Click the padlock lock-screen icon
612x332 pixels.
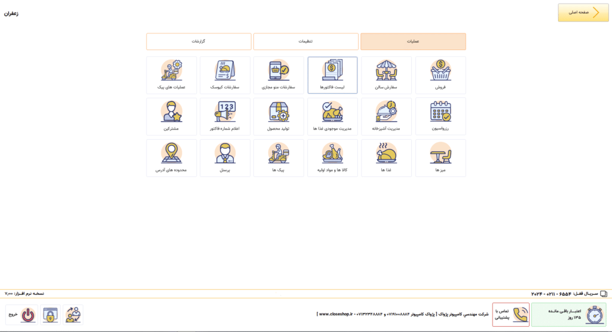50,315
